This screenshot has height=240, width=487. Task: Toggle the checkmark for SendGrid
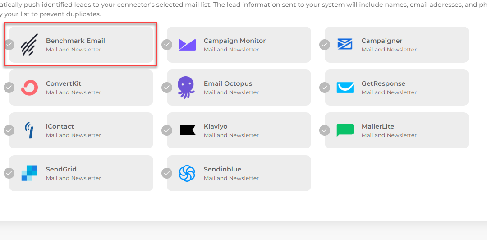9,174
